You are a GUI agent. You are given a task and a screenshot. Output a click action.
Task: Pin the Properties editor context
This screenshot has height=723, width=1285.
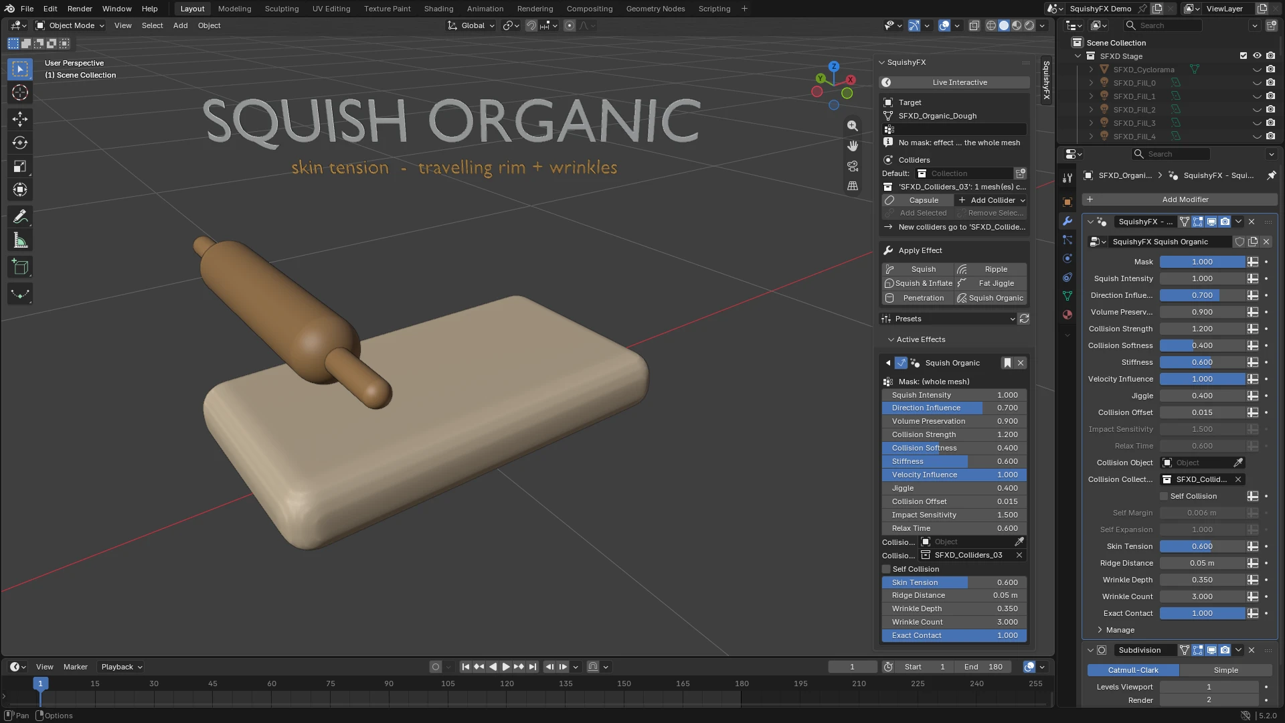[x=1271, y=175]
